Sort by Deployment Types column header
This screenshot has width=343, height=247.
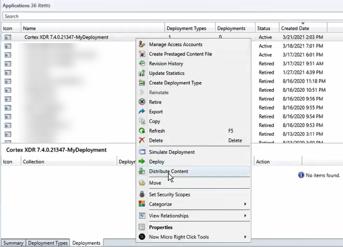[190, 28]
